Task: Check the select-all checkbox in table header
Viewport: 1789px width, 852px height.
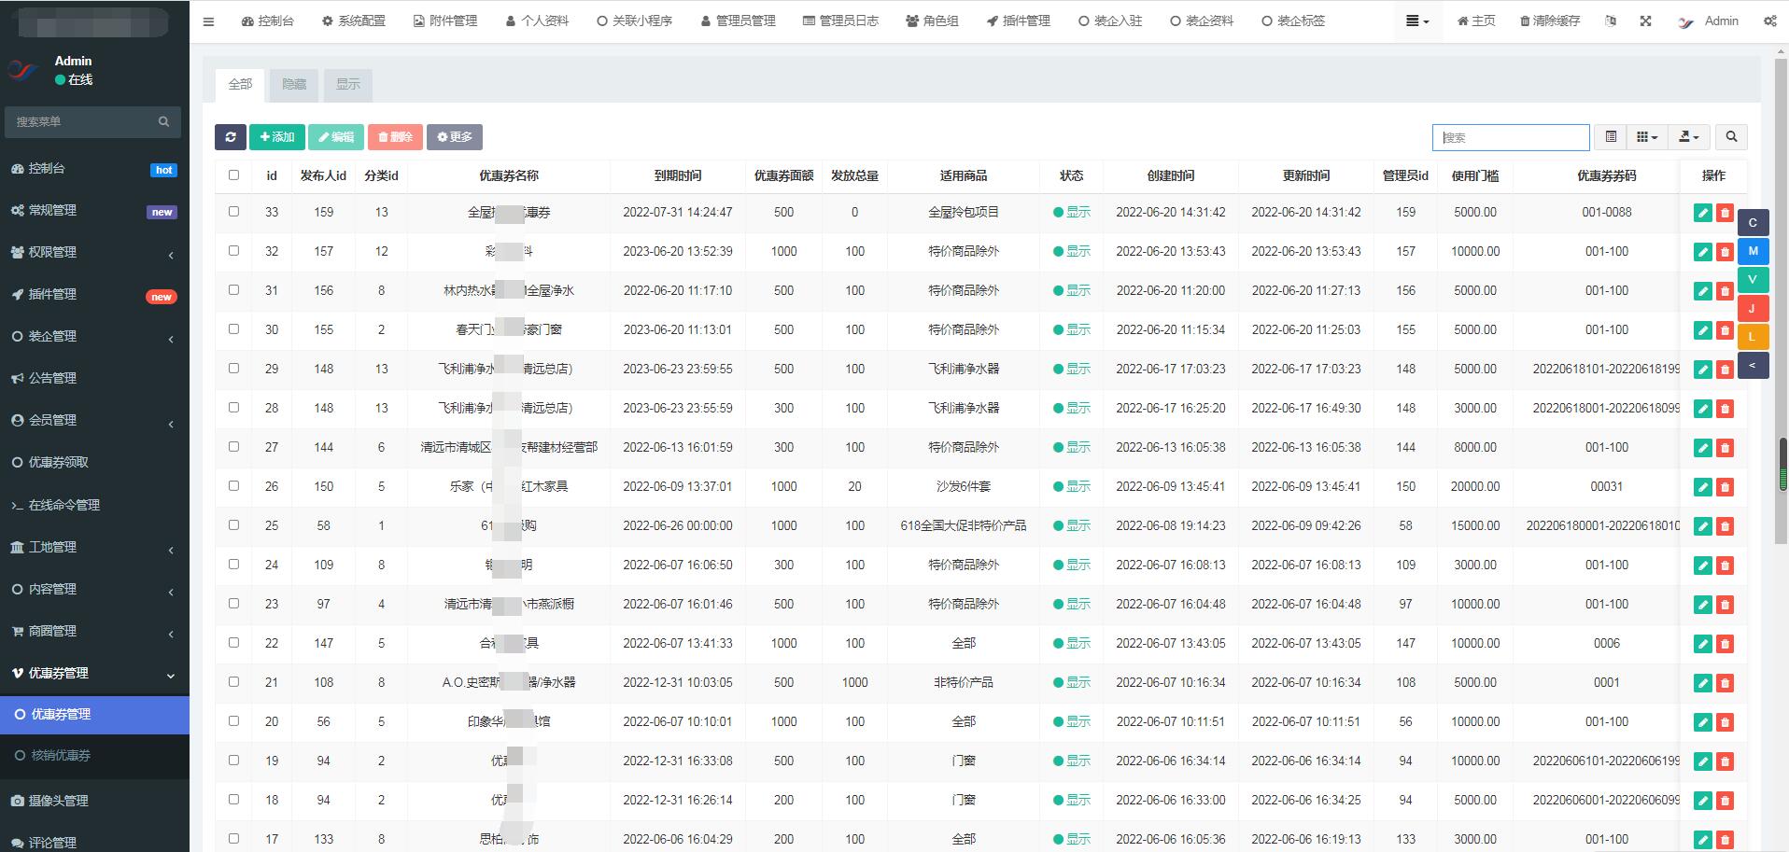Action: point(233,175)
